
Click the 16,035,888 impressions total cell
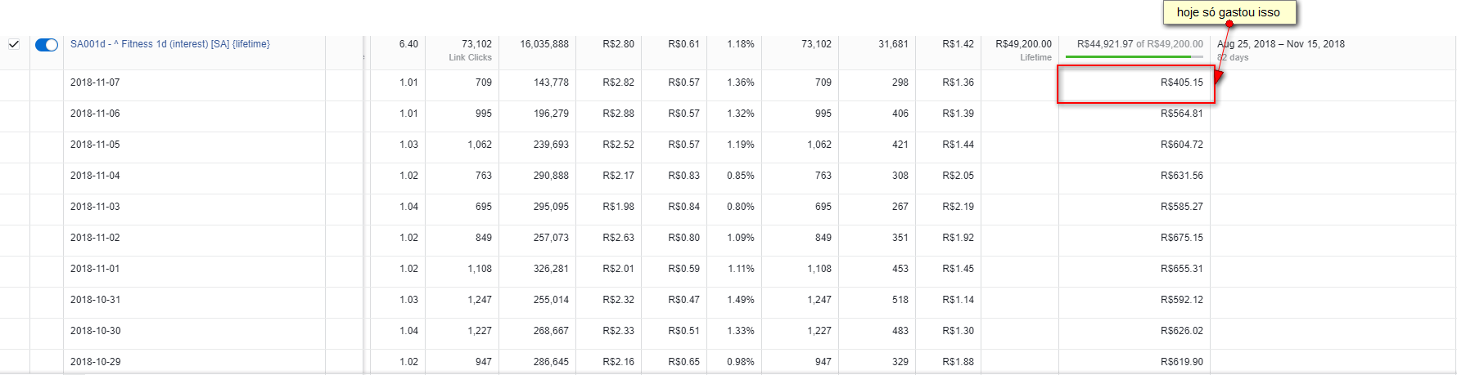(x=544, y=44)
